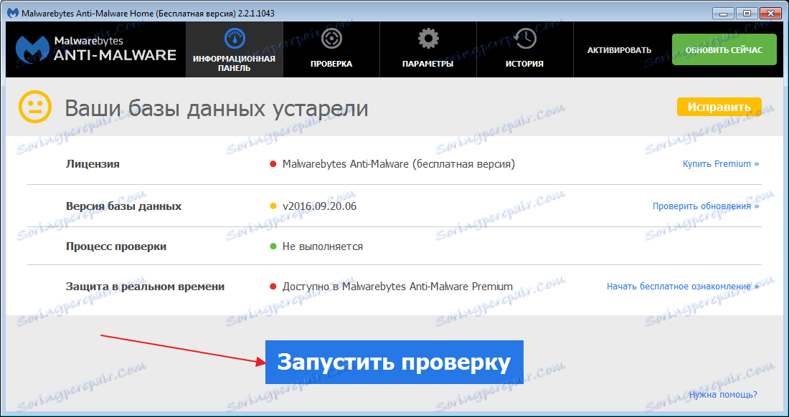
Task: Click the green ОБНОВИТЬ СЕЙЧАС button
Action: (x=724, y=49)
